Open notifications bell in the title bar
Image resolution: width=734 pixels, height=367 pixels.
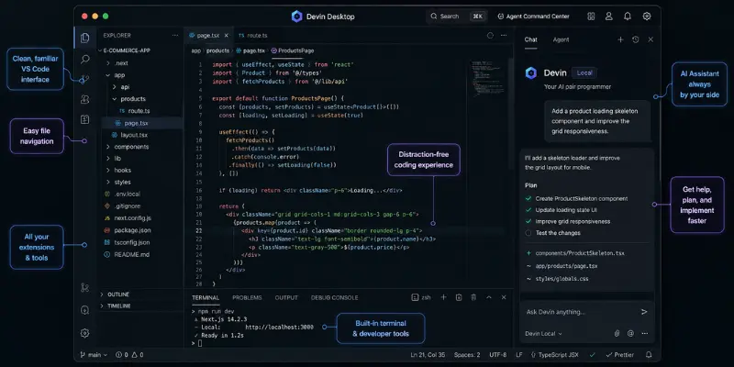click(628, 17)
